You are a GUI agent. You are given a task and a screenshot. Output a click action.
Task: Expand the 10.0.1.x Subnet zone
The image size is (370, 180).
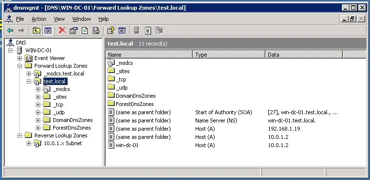29,143
